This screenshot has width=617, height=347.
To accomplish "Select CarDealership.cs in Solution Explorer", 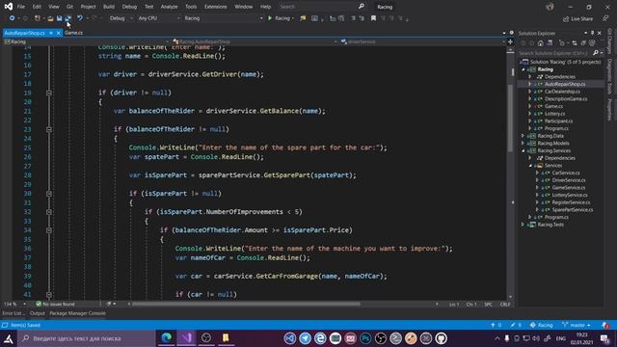I will click(562, 92).
